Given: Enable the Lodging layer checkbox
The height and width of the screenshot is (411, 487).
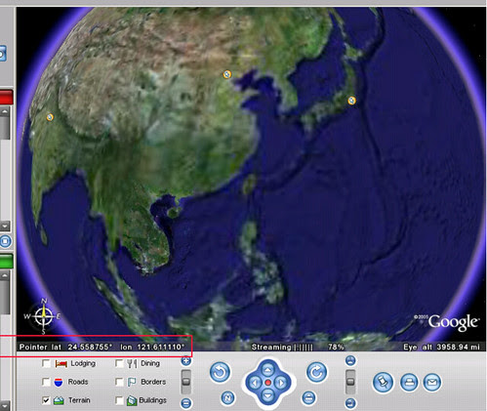Looking at the screenshot, I should (46, 363).
